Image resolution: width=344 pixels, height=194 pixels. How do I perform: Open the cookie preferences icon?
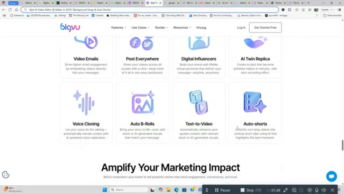pyautogui.click(x=6, y=175)
